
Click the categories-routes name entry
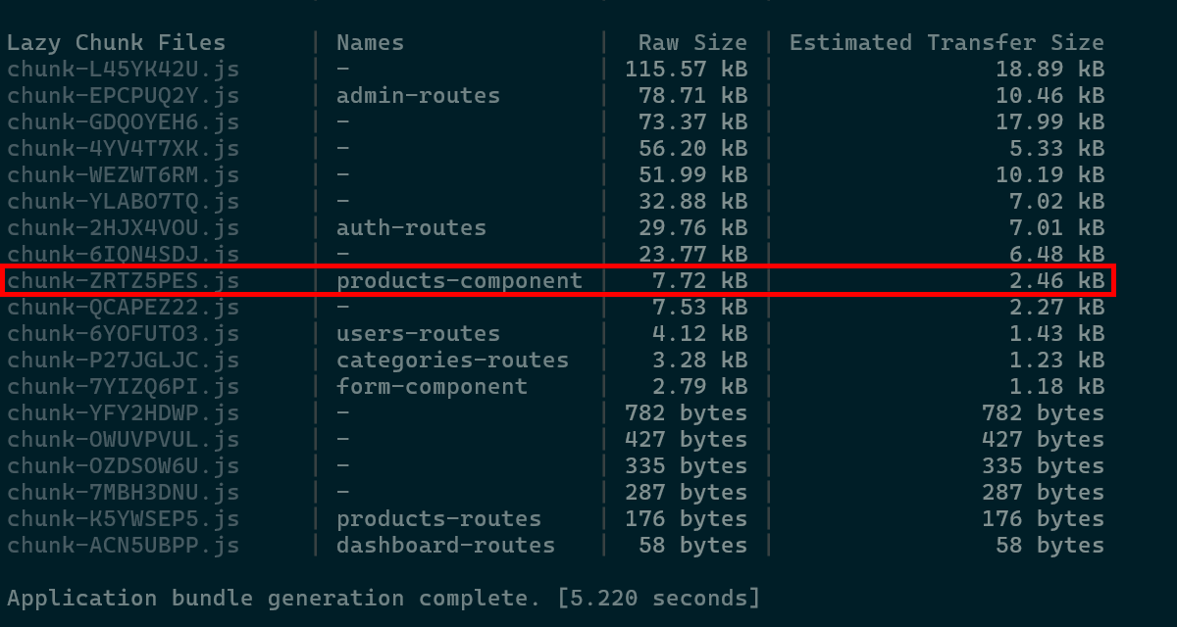[x=452, y=361]
